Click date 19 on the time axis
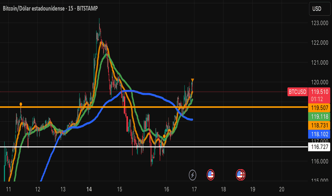The image size is (332, 196). tap(253, 189)
